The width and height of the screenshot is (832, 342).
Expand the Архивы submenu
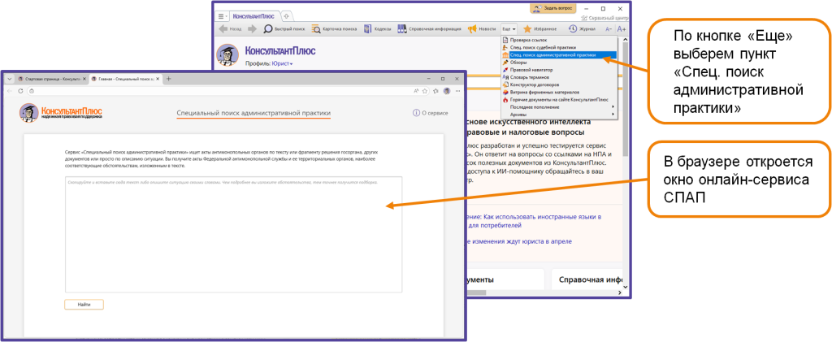point(559,114)
